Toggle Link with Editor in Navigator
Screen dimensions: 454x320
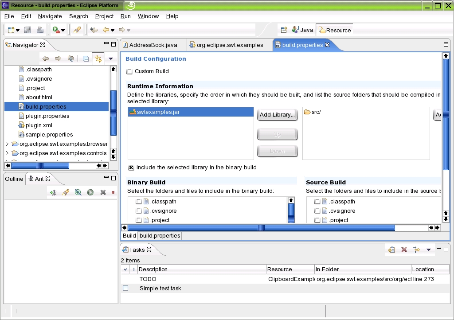click(x=98, y=59)
